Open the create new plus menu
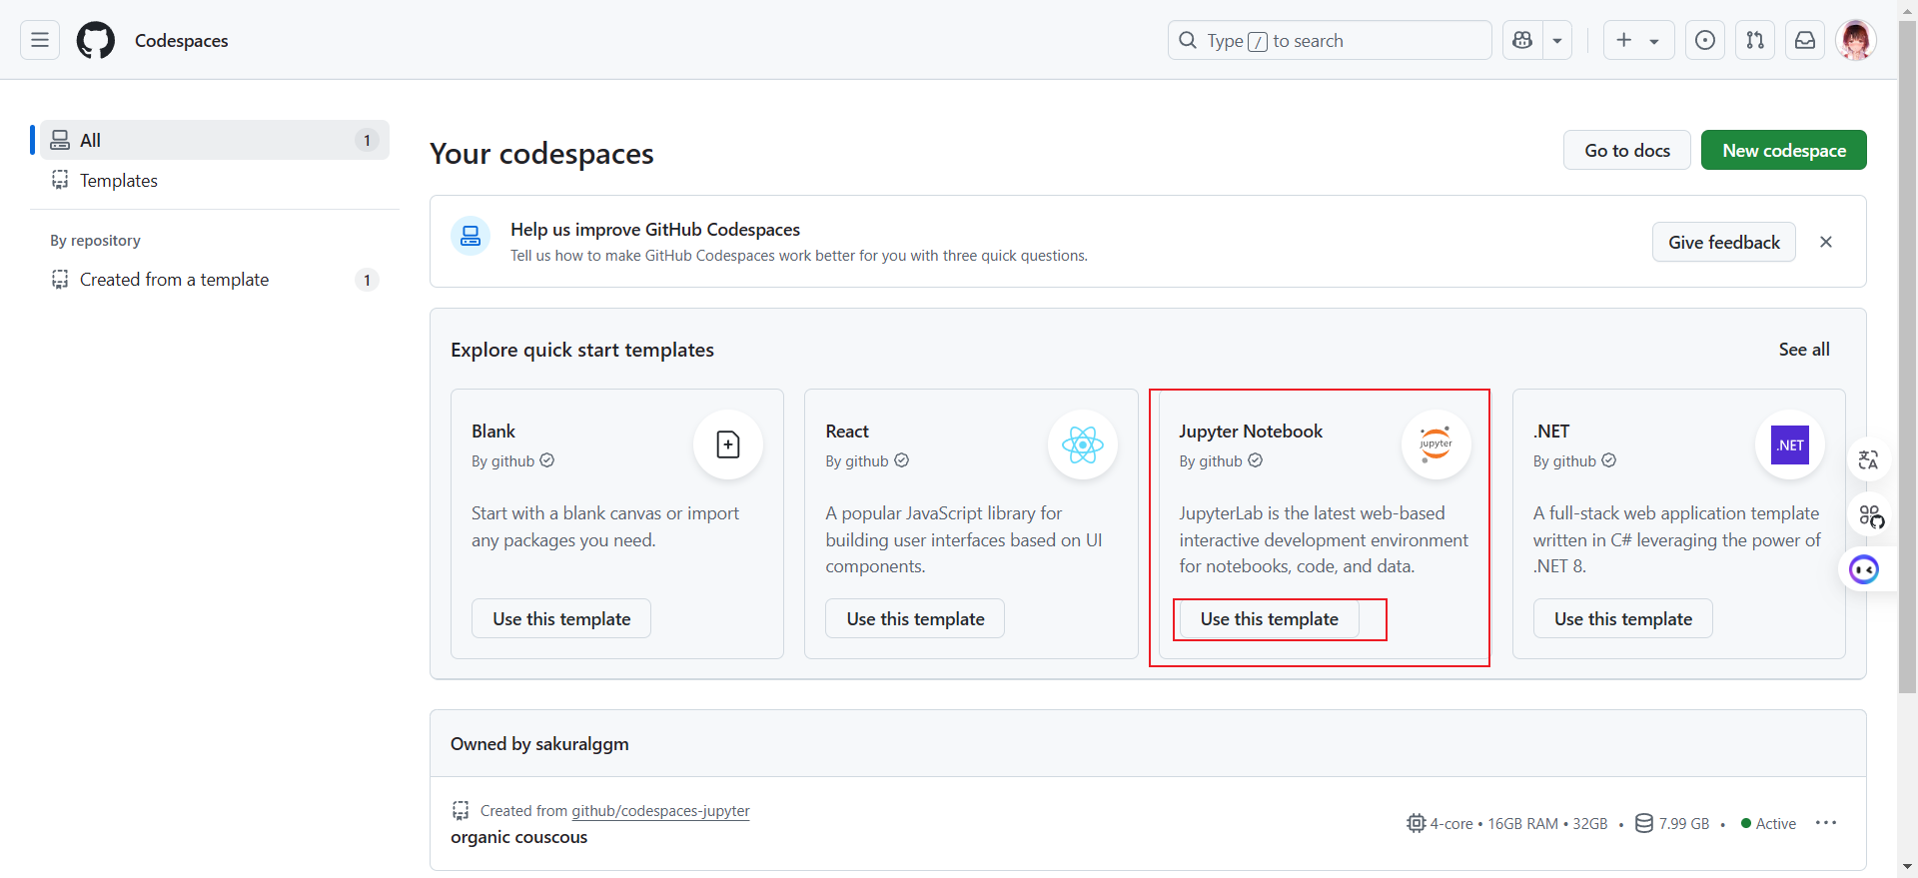Screen dimensions: 1918x878 coord(1638,40)
